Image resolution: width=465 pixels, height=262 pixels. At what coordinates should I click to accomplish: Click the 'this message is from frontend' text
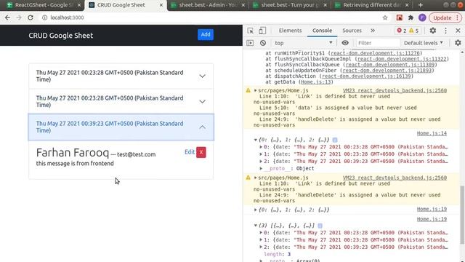(75, 163)
